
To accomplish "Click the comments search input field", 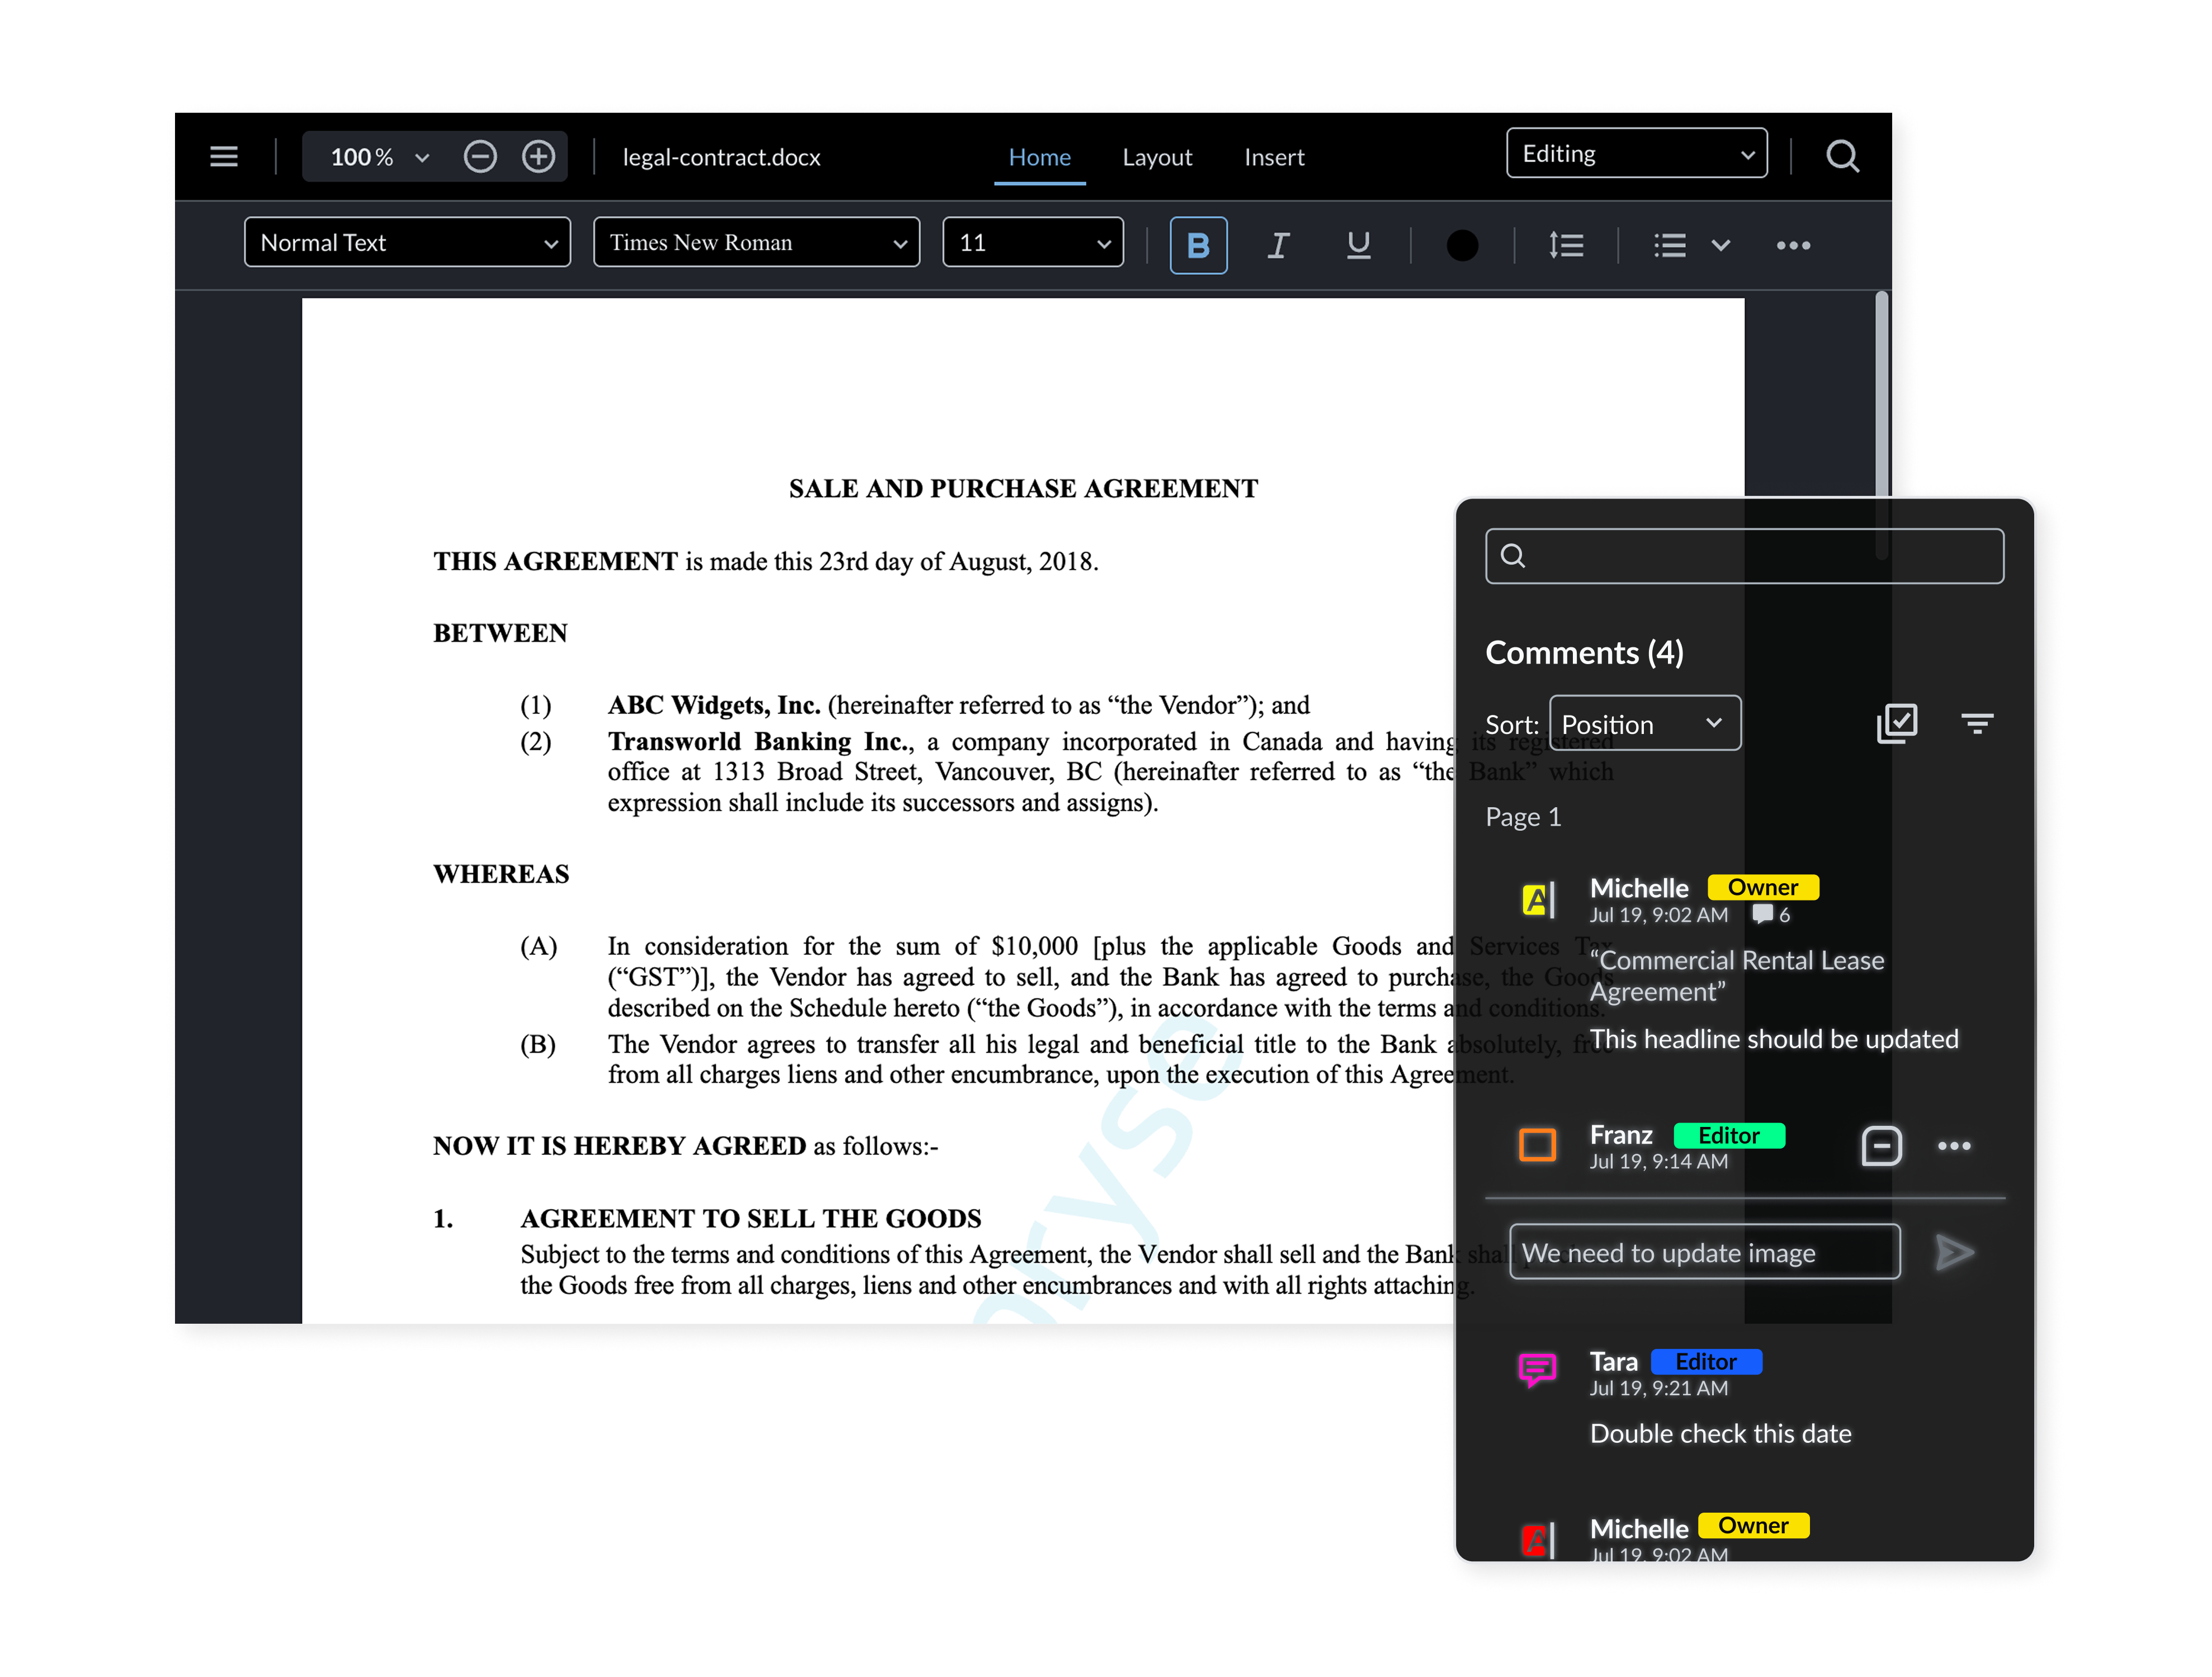I will [x=1745, y=556].
